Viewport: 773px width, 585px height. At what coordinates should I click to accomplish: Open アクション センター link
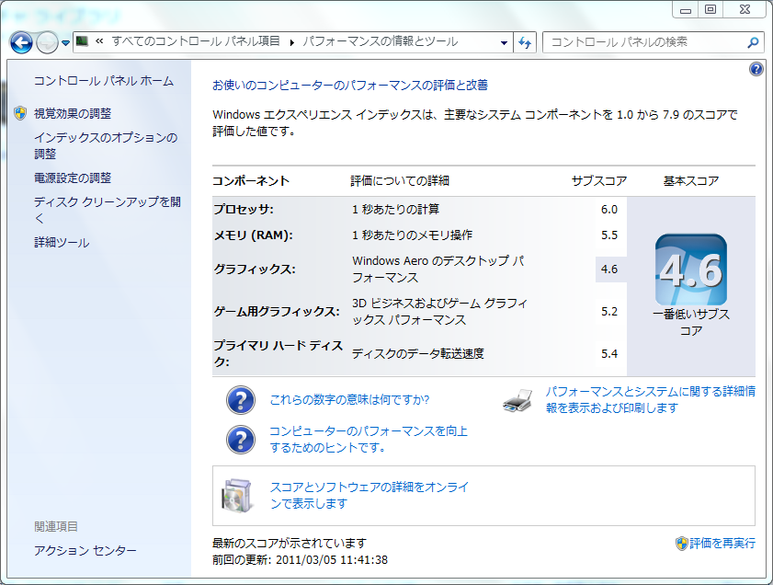click(85, 550)
